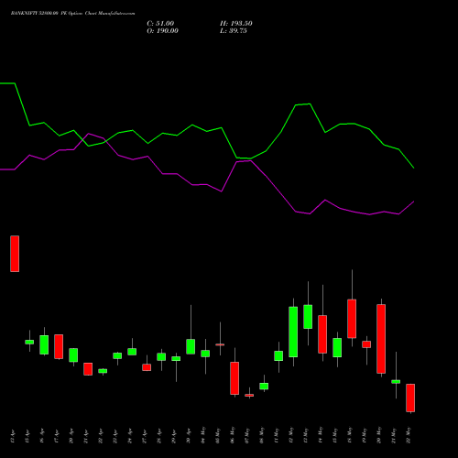Click the low value L: 39.75

coord(234,31)
